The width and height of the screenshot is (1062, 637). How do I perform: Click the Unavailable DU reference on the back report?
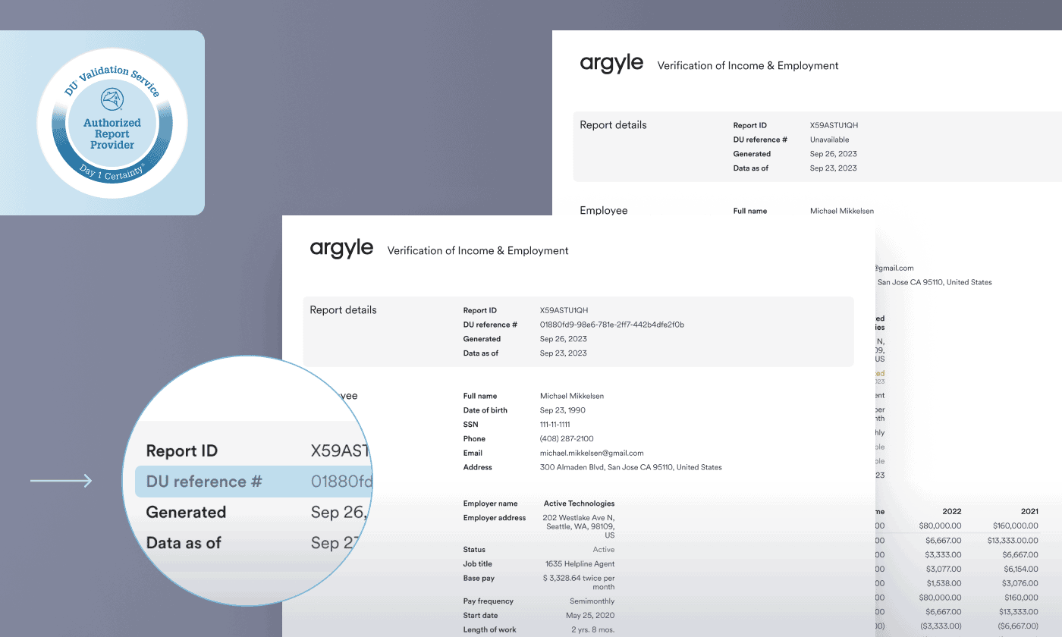pos(830,140)
